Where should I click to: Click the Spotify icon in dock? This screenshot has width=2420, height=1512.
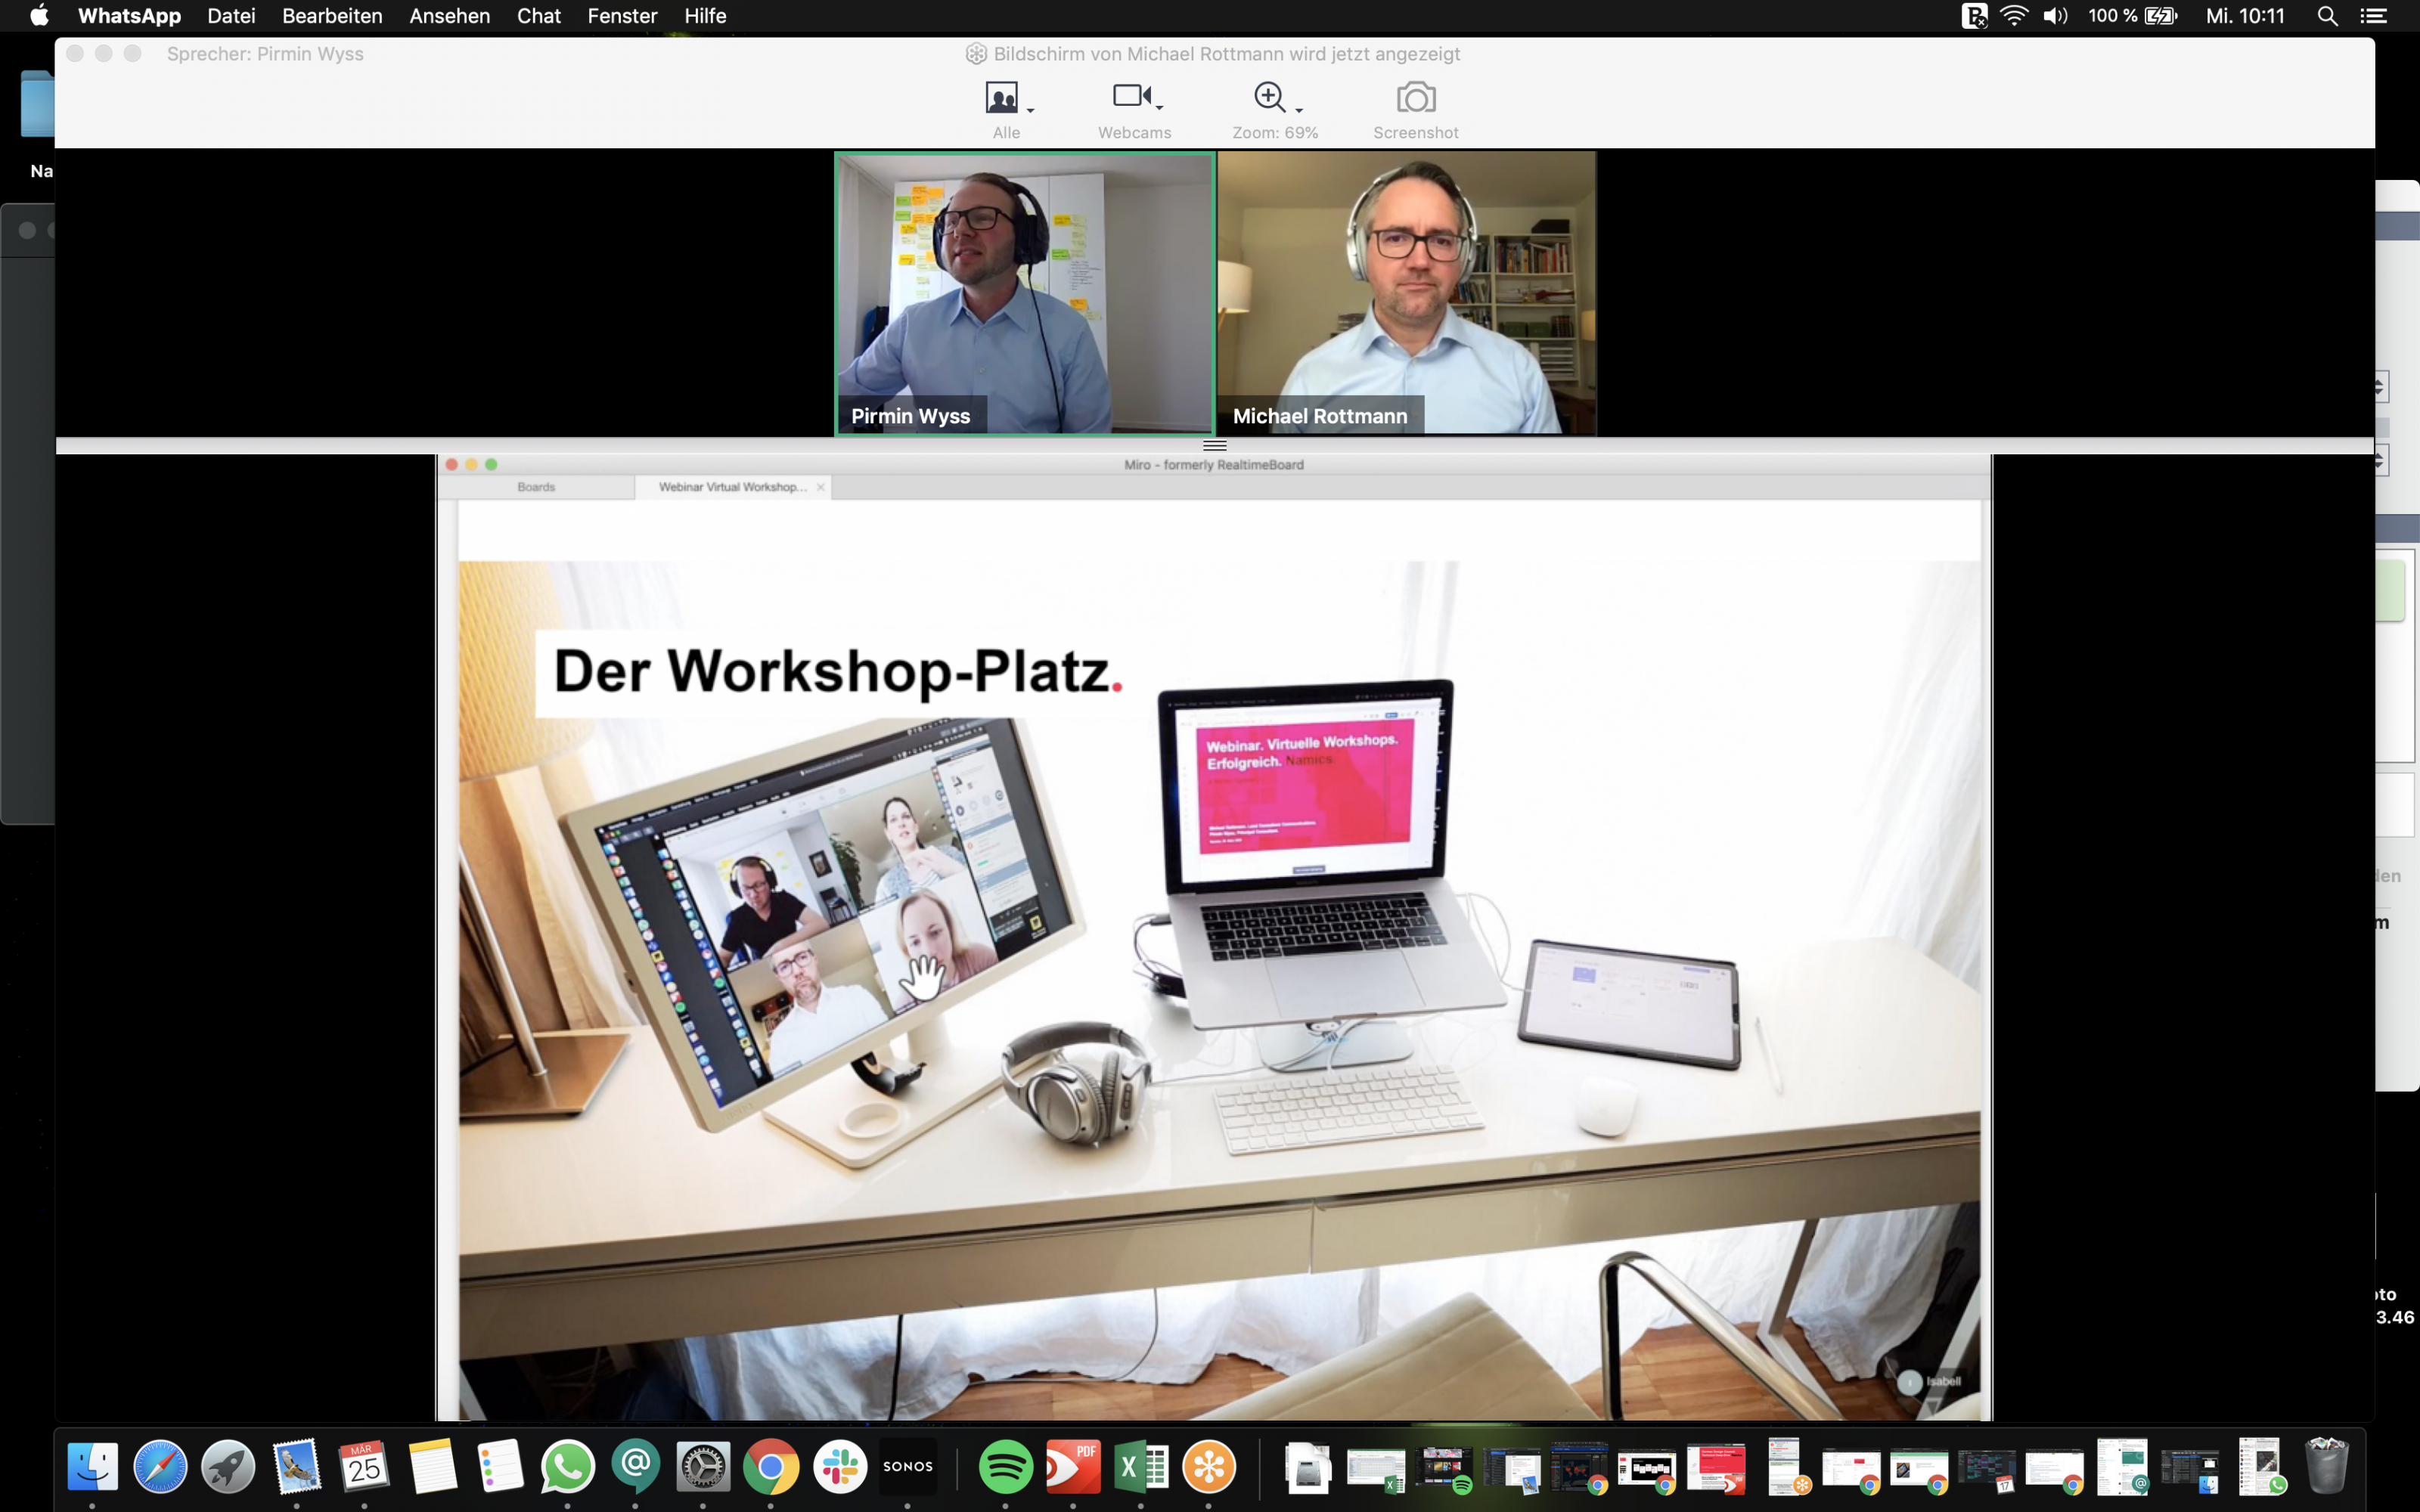pos(1005,1467)
